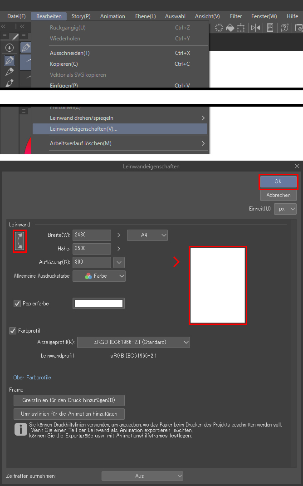Click Grenzlinien für den Druck hinzufügen button
This screenshot has width=303, height=486.
coord(69,400)
